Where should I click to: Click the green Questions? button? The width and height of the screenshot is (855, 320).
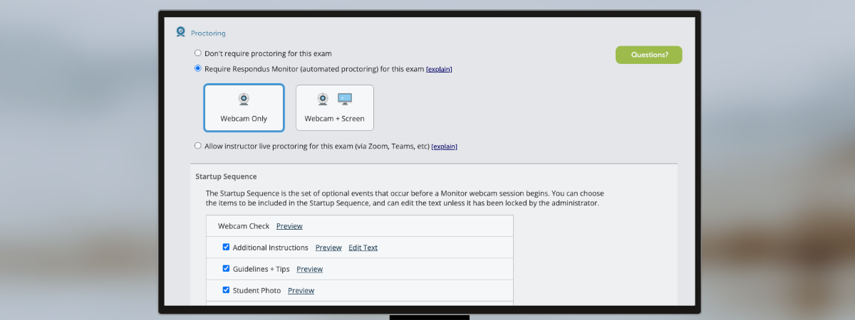pos(648,55)
